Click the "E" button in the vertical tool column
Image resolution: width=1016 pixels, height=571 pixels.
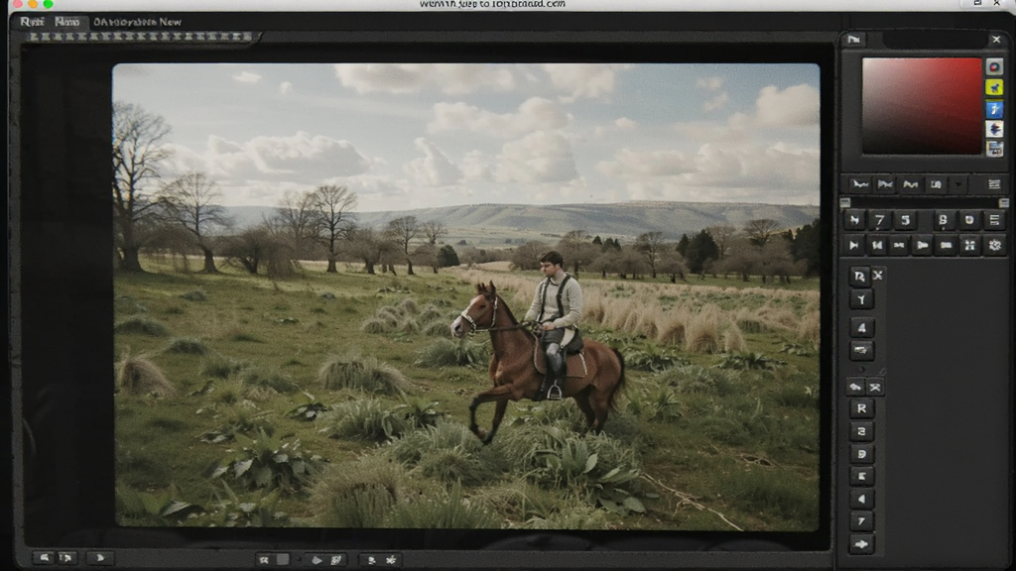pyautogui.click(x=862, y=477)
